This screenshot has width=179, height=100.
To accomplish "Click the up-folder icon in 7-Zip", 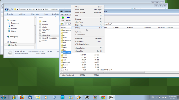I will (x=62, y=24).
